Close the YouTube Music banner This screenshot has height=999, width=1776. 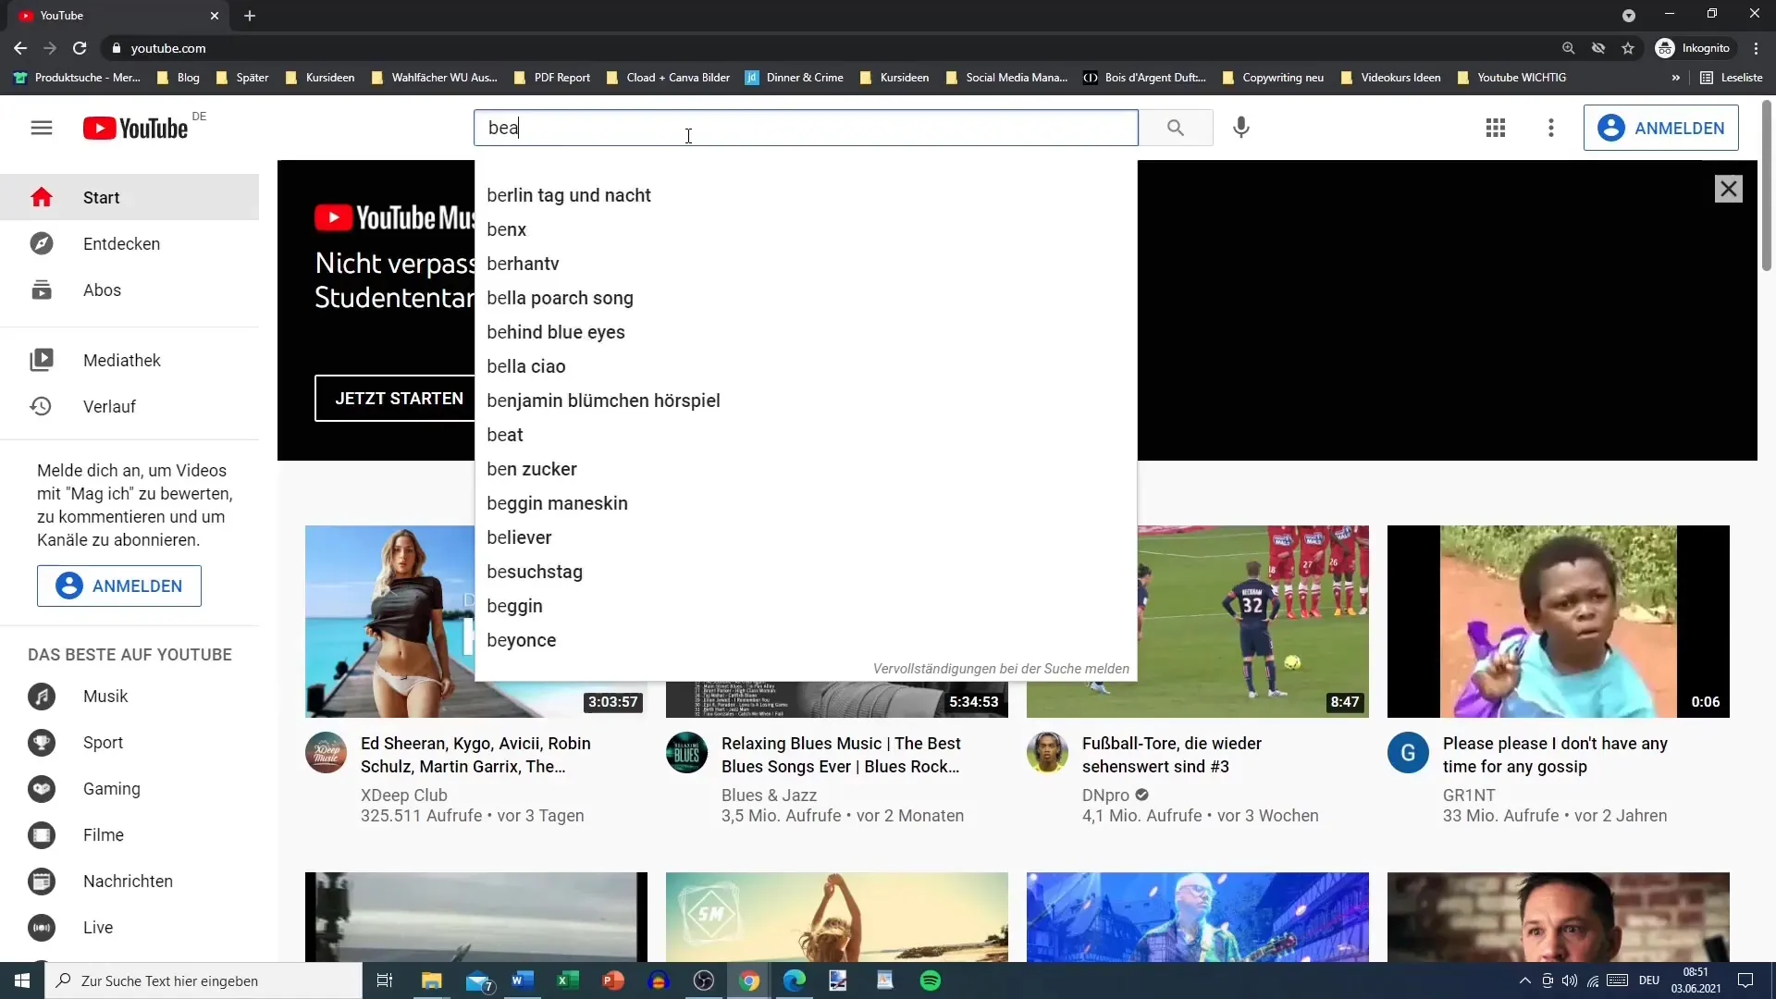point(1728,189)
